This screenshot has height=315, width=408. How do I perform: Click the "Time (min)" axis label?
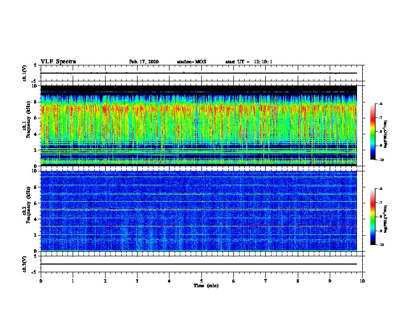[x=206, y=286]
